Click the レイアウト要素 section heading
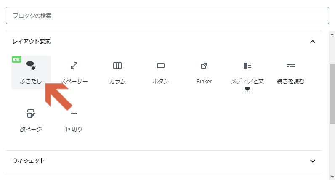Image resolution: width=335 pixels, height=180 pixels. pyautogui.click(x=32, y=41)
